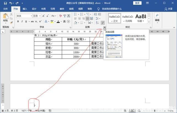Adjust the zoom slider in status bar
The width and height of the screenshot is (177, 113).
pyautogui.click(x=155, y=111)
